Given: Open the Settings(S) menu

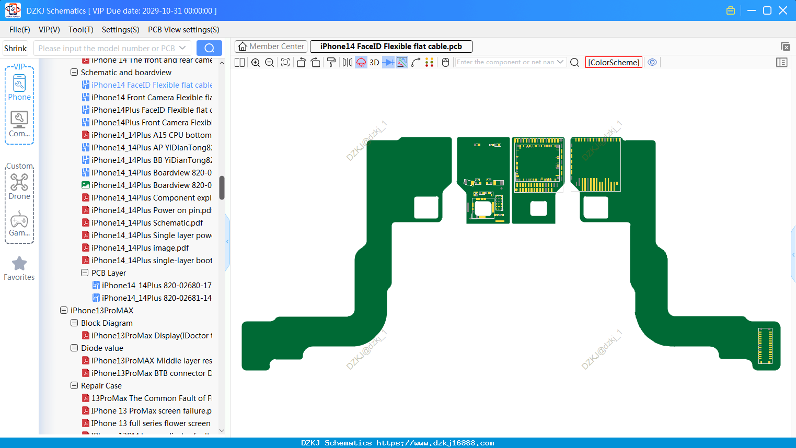Looking at the screenshot, I should 121,30.
